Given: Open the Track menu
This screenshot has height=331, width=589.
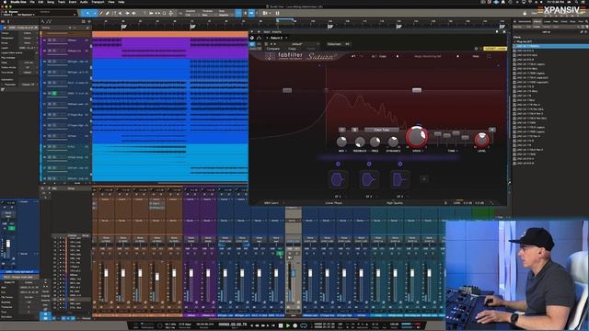Looking at the screenshot, I should tap(62, 2).
